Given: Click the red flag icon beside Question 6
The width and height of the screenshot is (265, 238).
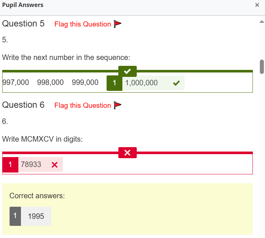Looking at the screenshot, I should (x=118, y=106).
